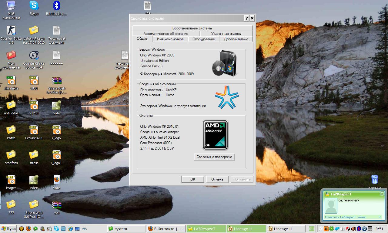The width and height of the screenshot is (388, 233).
Task: Select the yes WinRAR archive
Action: (x=57, y=207)
